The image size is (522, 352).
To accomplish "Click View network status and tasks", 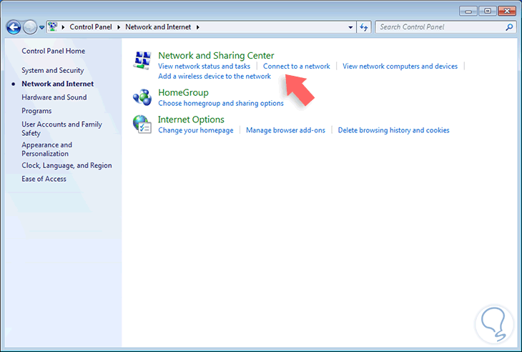I will (x=204, y=67).
